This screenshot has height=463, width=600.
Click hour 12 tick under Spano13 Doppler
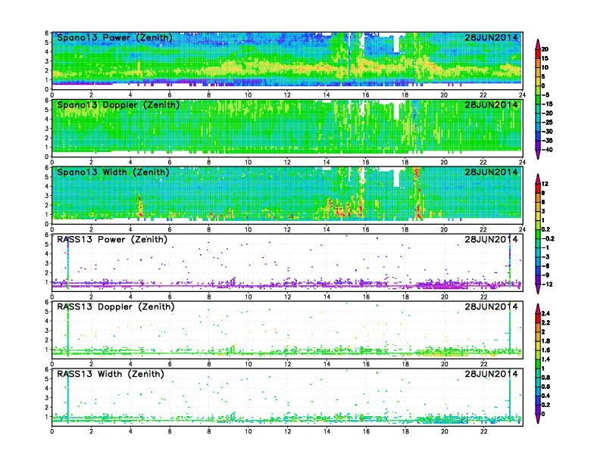[287, 162]
